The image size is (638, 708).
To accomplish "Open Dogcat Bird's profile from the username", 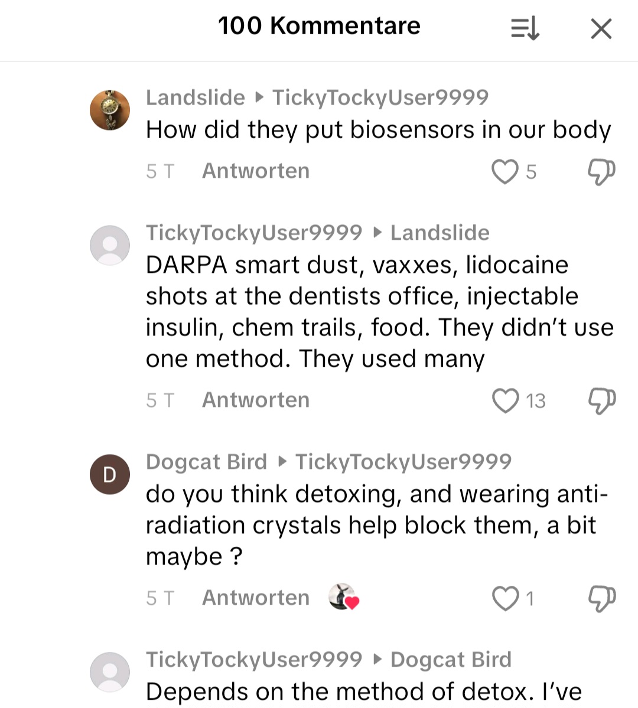I will [x=207, y=462].
